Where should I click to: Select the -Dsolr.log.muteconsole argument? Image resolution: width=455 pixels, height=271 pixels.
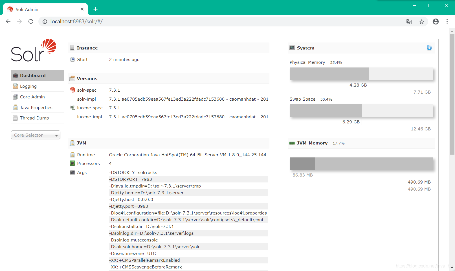tap(188, 240)
